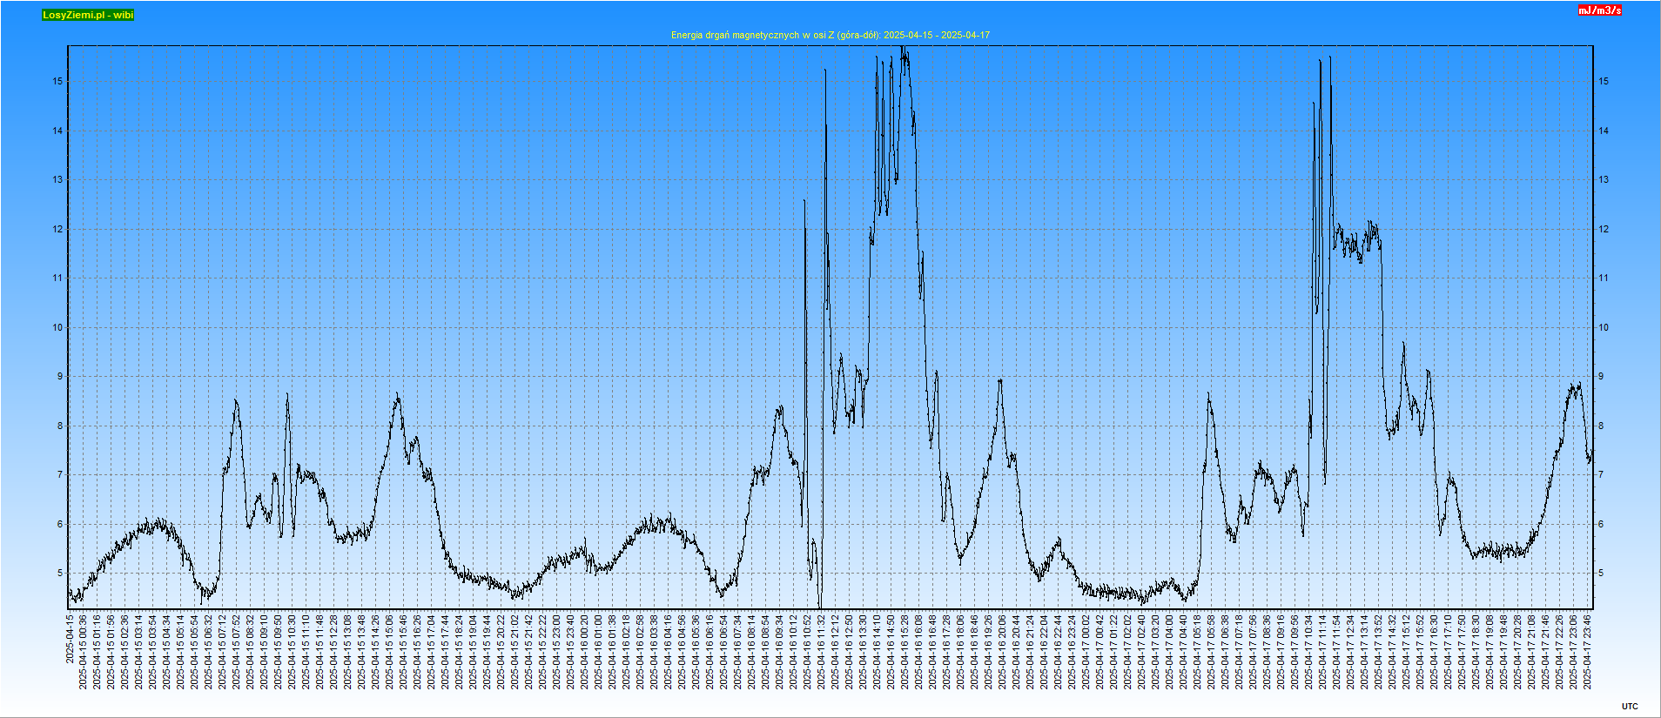Select the 2025-04-16 16:08 time label
1661x718 pixels.
[919, 652]
